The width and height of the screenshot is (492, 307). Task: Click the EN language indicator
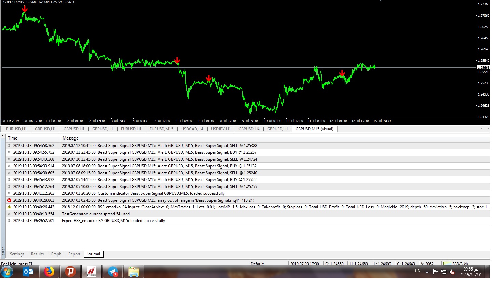pyautogui.click(x=418, y=271)
